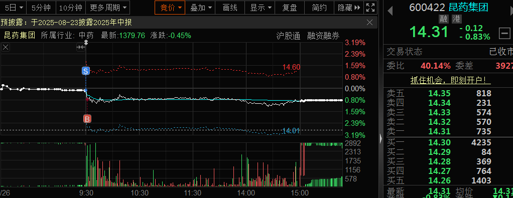
Task: Open the 预披露 2025年中报 notice
Action: point(66,23)
